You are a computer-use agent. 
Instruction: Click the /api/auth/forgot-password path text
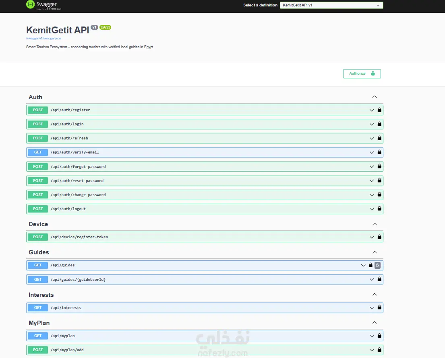(x=78, y=166)
